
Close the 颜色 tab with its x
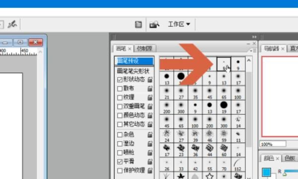pos(277,159)
